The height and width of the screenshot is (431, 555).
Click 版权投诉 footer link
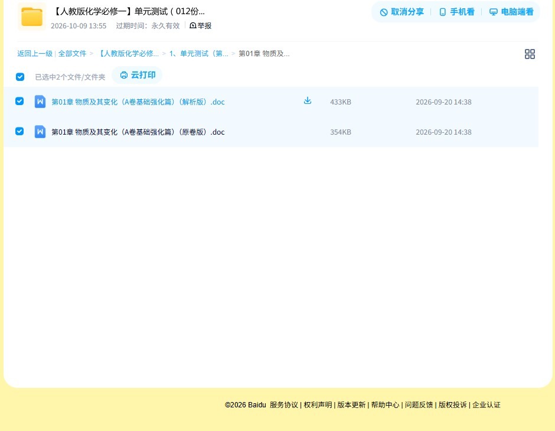(453, 405)
